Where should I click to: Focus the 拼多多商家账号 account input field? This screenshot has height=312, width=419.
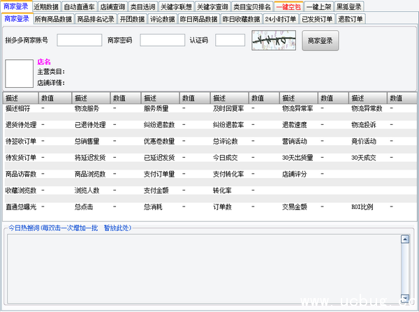tap(79, 41)
